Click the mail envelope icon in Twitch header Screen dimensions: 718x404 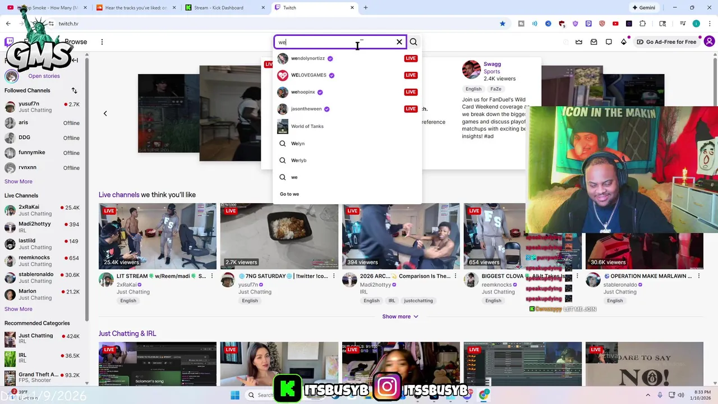coord(594,42)
